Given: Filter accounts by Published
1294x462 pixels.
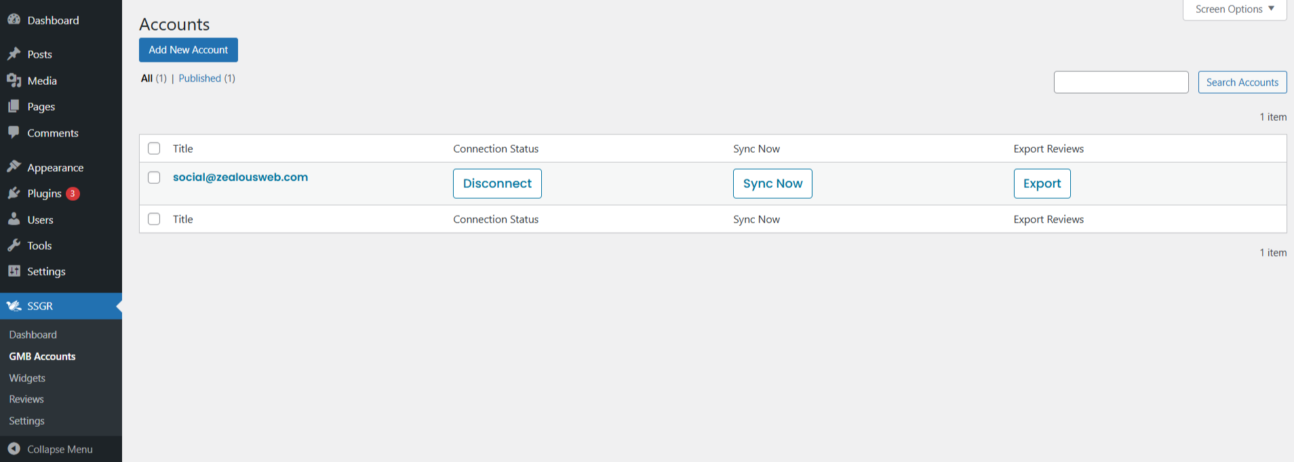Looking at the screenshot, I should point(199,78).
